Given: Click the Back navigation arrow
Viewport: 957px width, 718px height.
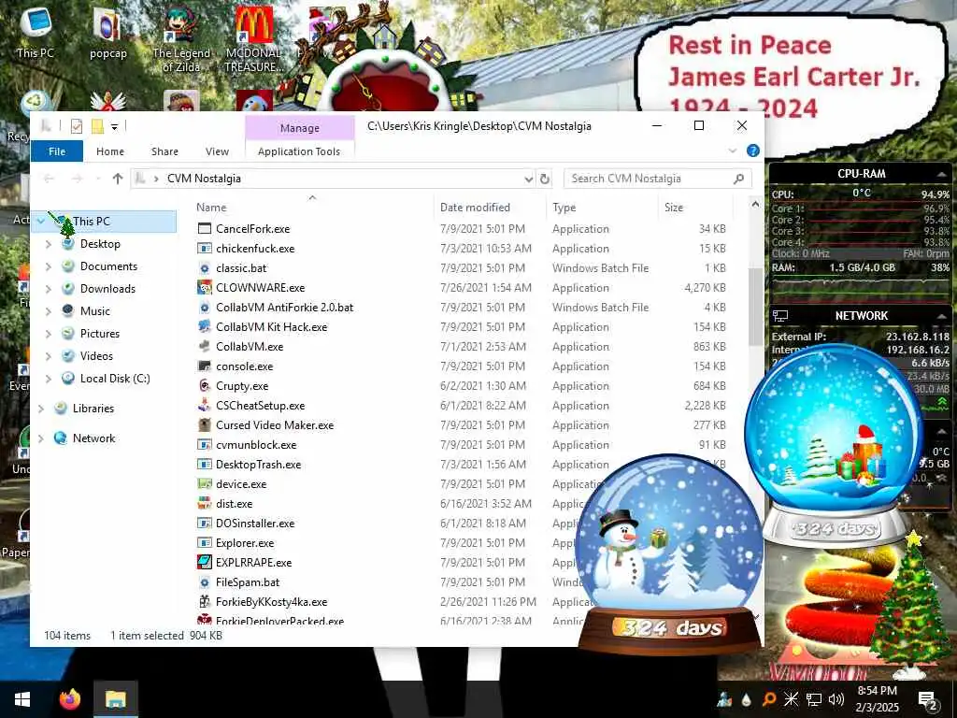Looking at the screenshot, I should (49, 179).
